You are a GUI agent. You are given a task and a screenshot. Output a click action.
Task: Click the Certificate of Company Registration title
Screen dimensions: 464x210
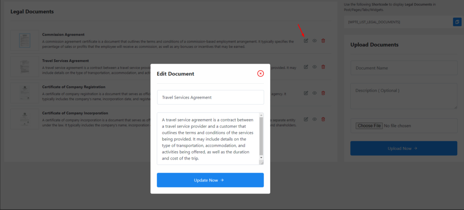click(x=74, y=87)
